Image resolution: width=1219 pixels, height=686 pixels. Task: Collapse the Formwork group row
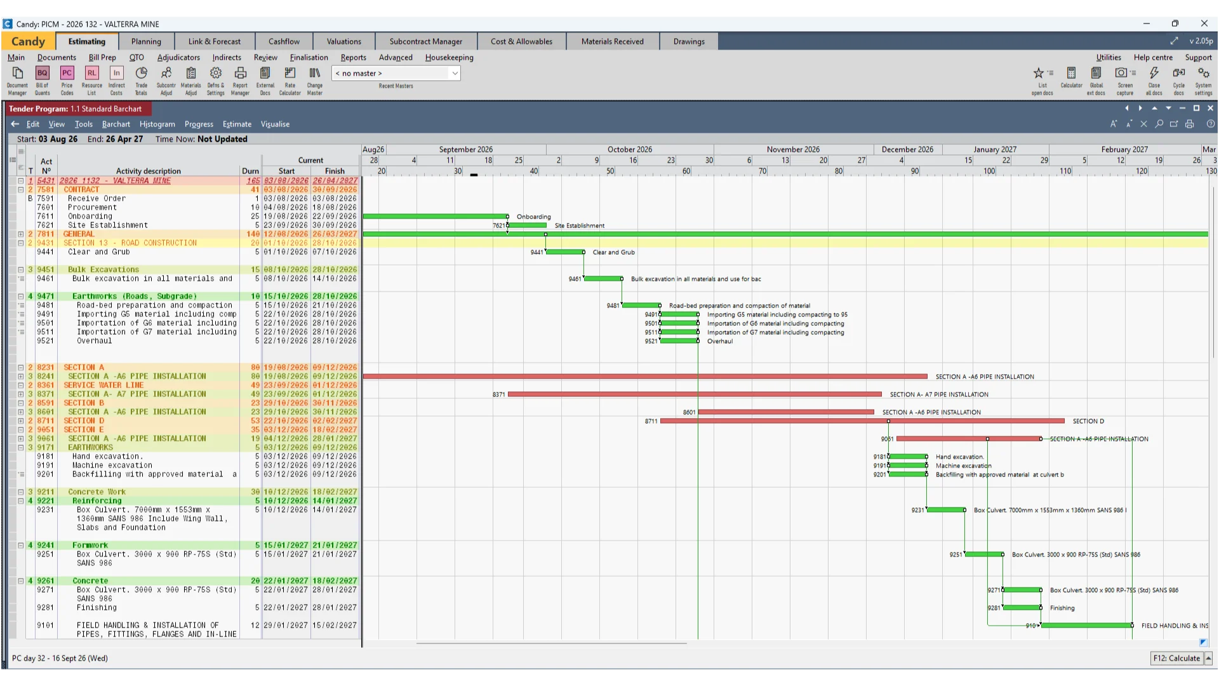pyautogui.click(x=20, y=545)
